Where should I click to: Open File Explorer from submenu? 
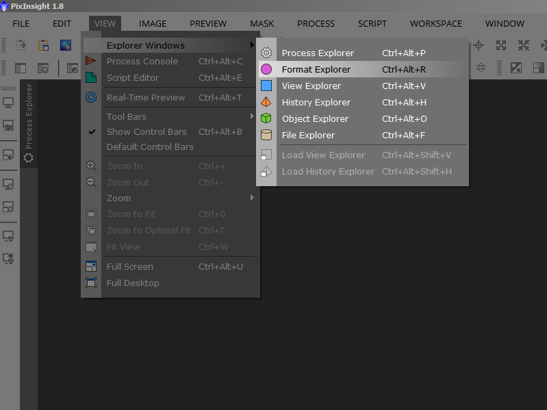(362, 135)
